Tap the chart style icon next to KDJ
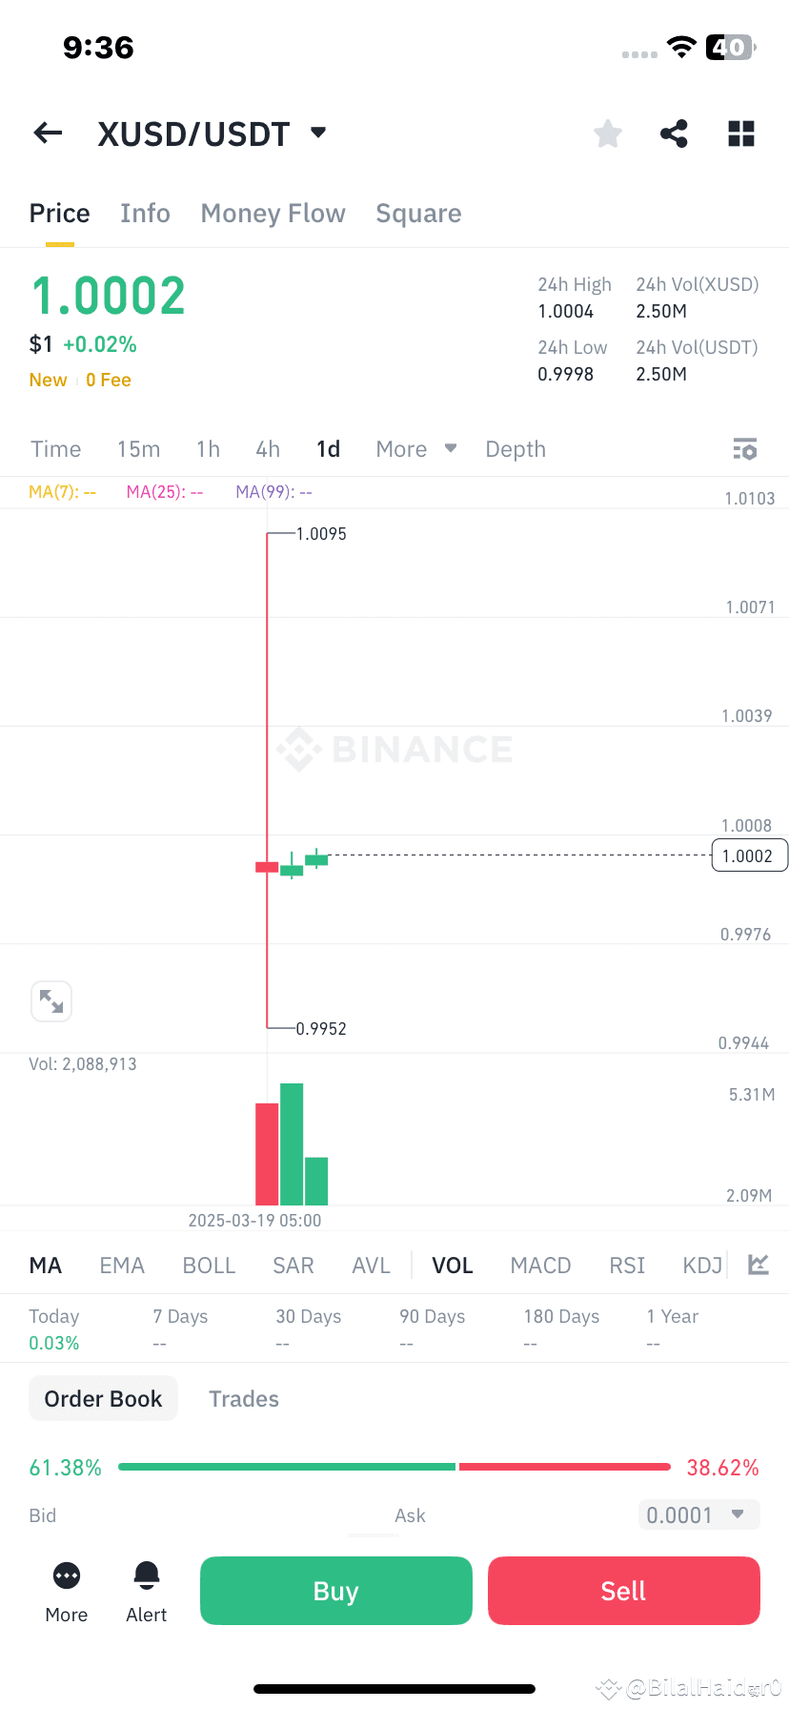Screen dimensions: 789x1709 click(x=758, y=1264)
